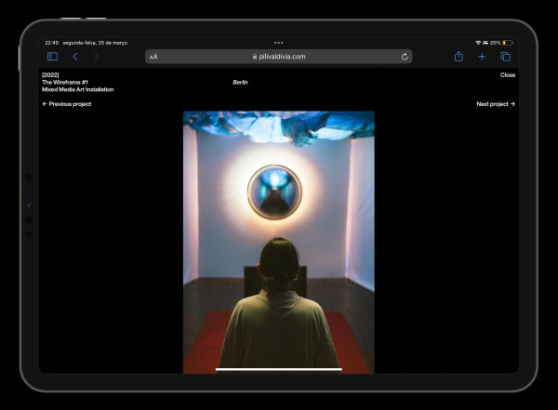Screen dimensions: 558x410
Task: Tap the installation photo
Action: [279, 242]
